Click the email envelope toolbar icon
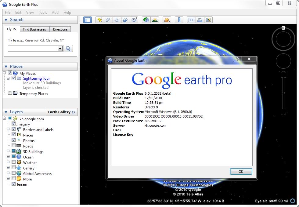This screenshot has height=207, width=299. pos(191,20)
